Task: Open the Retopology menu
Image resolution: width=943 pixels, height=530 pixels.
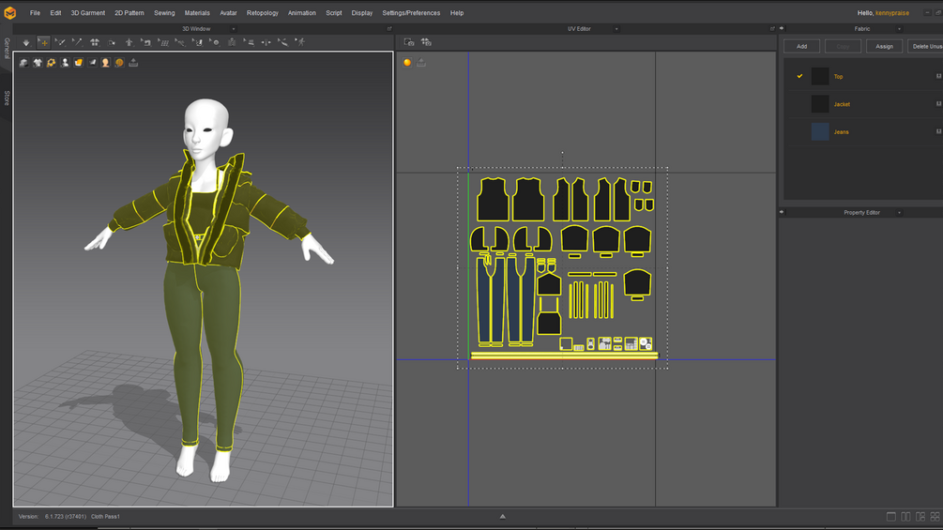Action: tap(262, 13)
